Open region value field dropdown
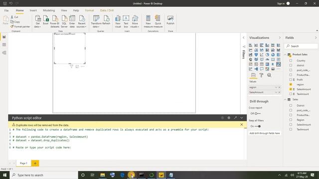Screen dimensions: 319x179 (276, 88)
